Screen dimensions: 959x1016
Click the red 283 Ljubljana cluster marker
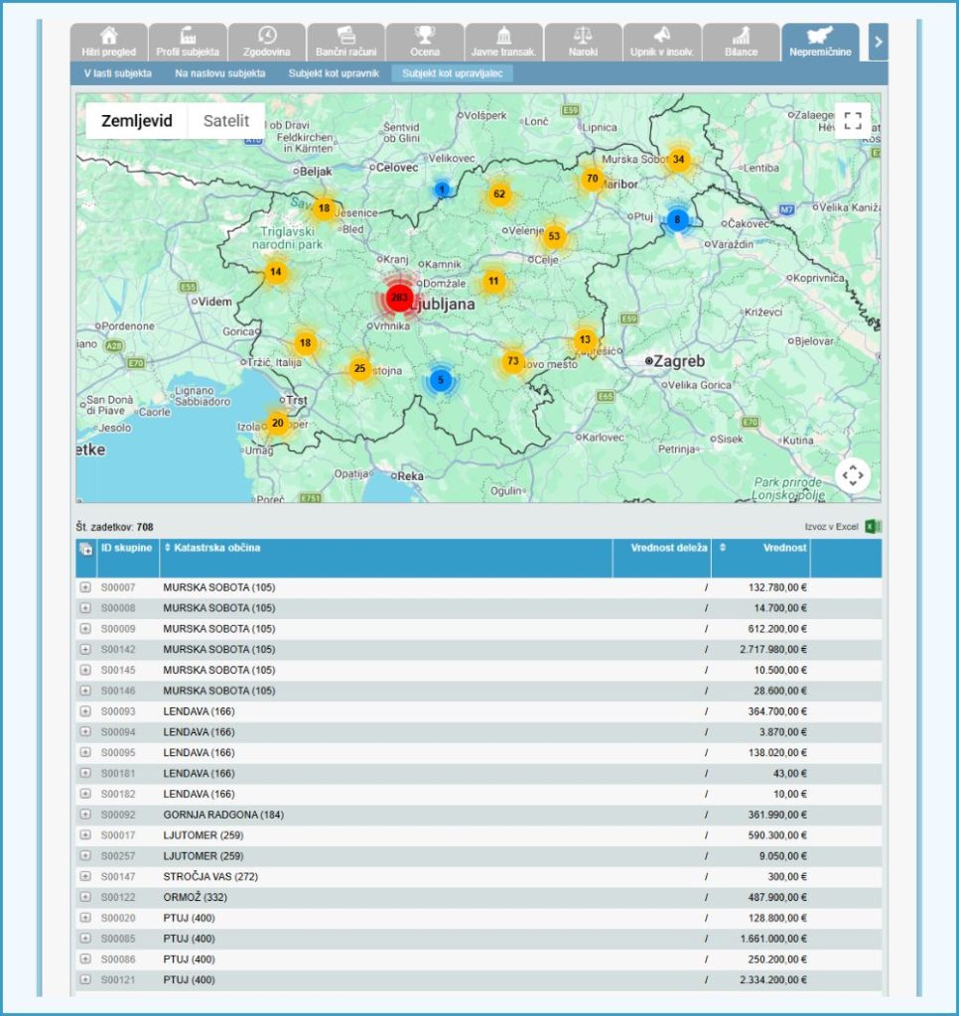click(399, 298)
